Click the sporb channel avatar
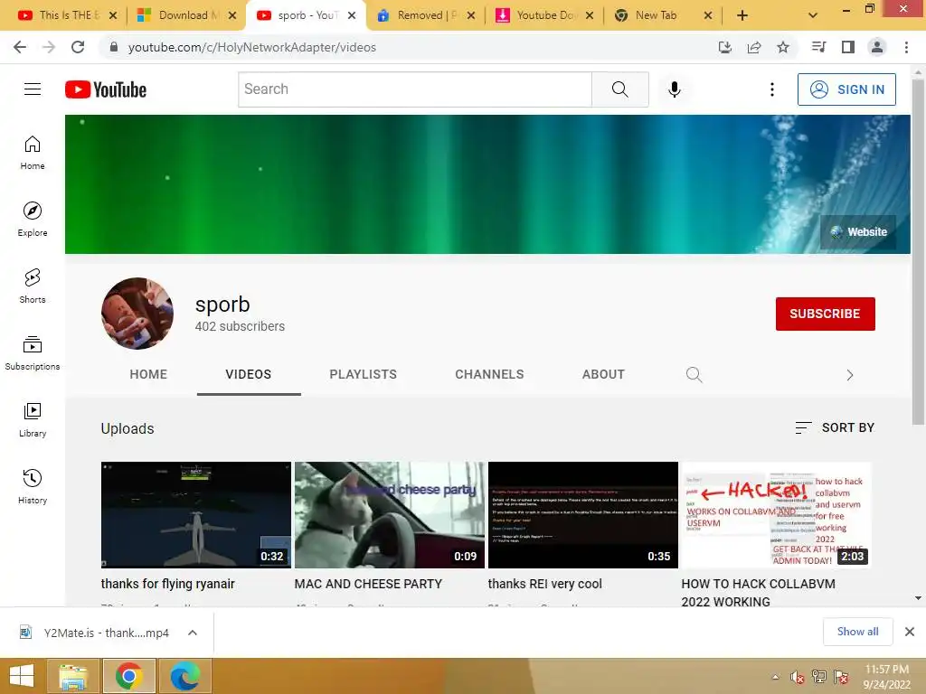 137,314
